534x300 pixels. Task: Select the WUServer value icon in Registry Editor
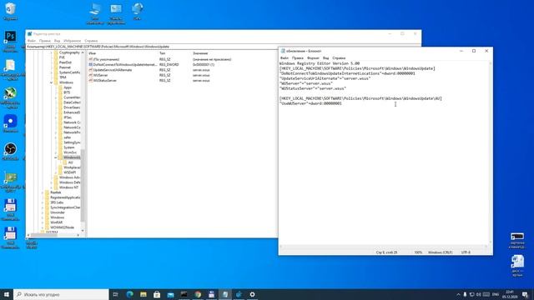click(91, 75)
